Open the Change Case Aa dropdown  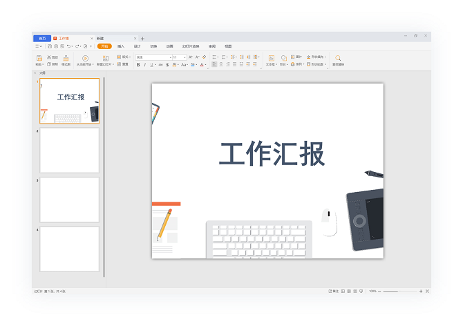tap(185, 65)
